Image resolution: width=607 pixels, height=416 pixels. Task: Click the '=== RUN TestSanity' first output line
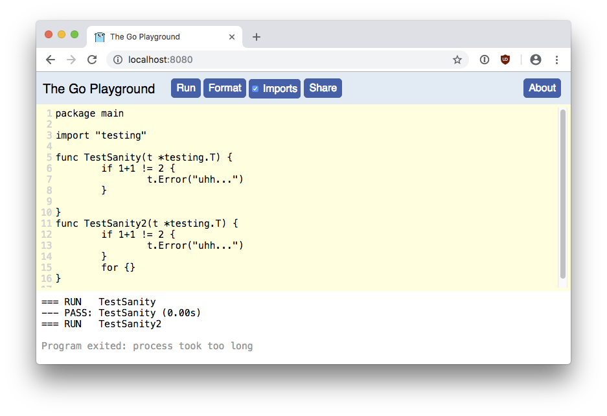[98, 302]
